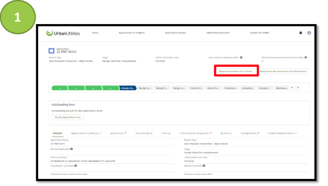Show previous stages with the left path arrow
Screen dimensions: 328x186
pos(292,87)
